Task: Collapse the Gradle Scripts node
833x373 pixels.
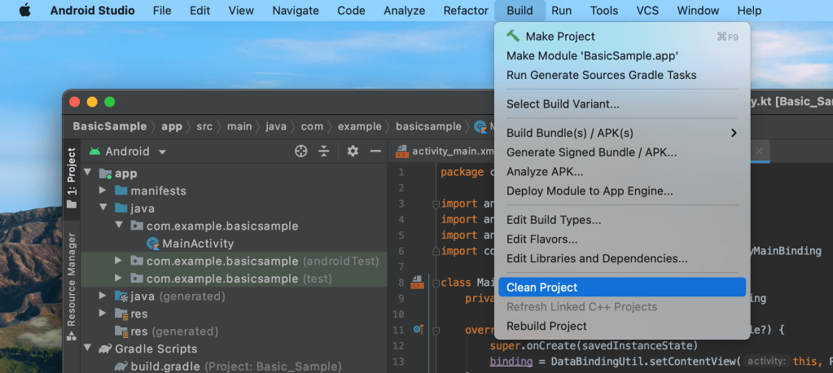Action: coord(88,349)
